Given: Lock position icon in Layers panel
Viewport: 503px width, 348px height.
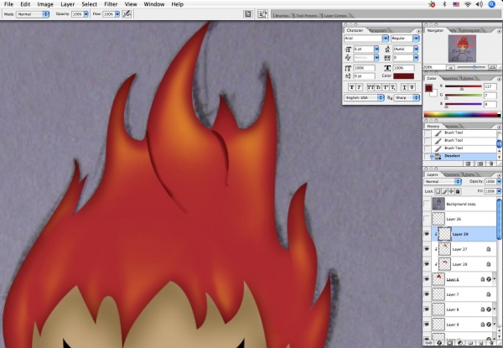Looking at the screenshot, I should pos(451,191).
